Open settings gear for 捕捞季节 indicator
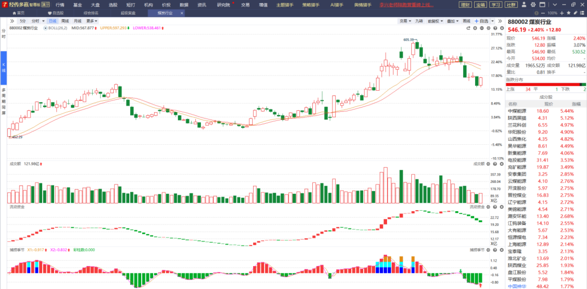The image size is (587, 289). click(x=488, y=250)
